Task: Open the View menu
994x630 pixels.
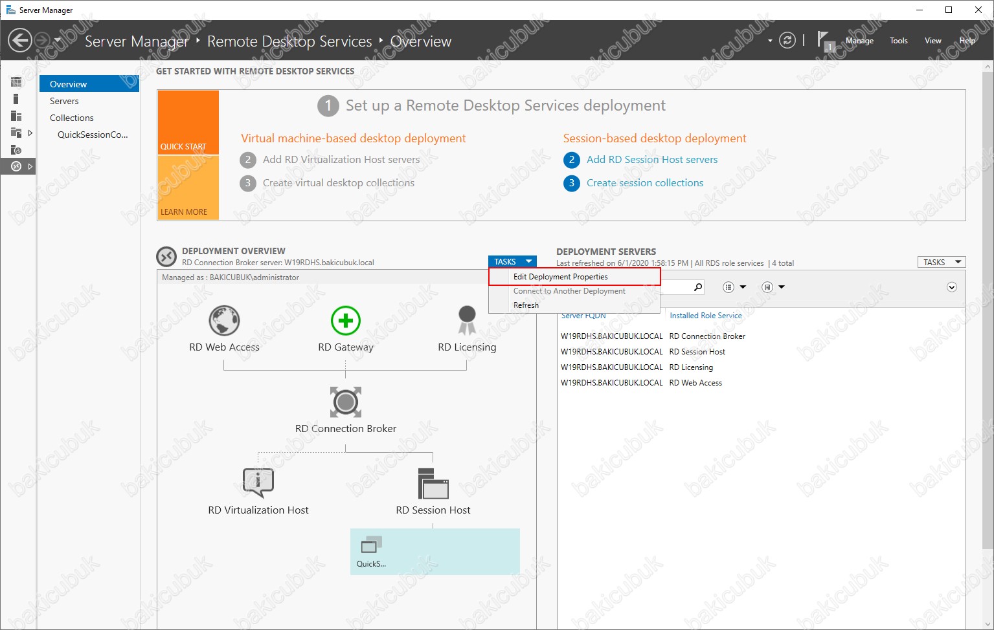Action: point(932,40)
